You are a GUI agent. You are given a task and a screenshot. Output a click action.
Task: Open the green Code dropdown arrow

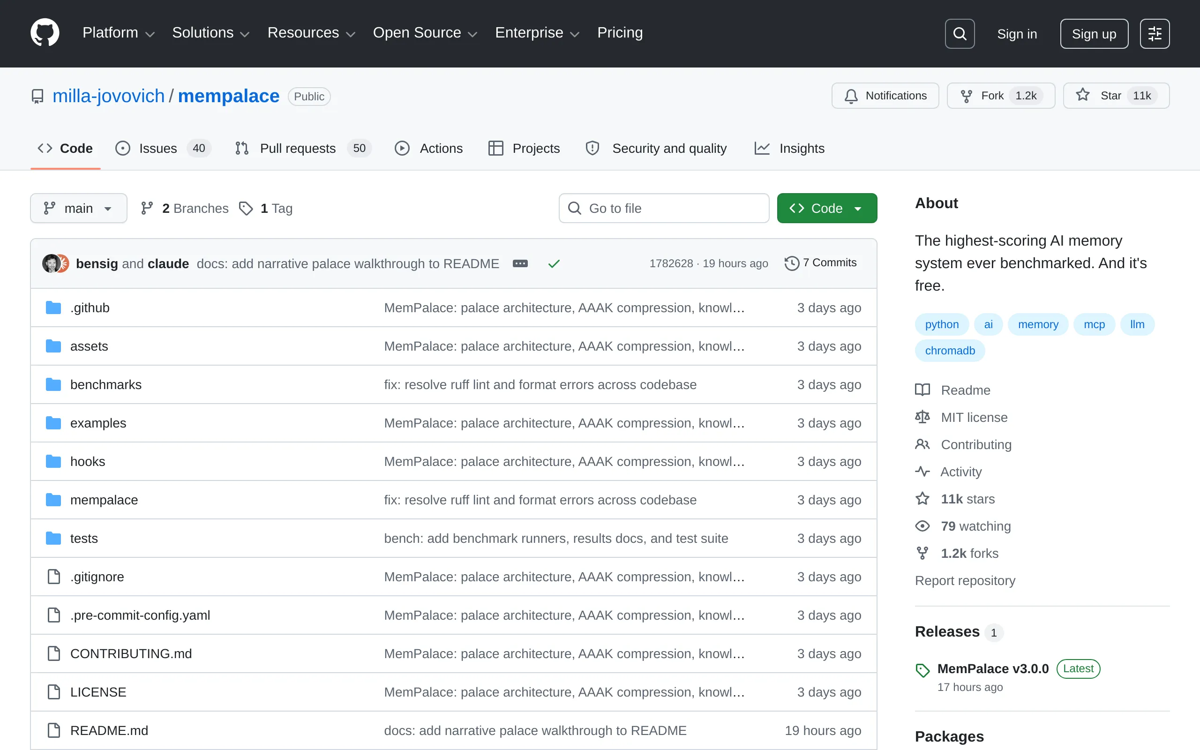pos(858,208)
